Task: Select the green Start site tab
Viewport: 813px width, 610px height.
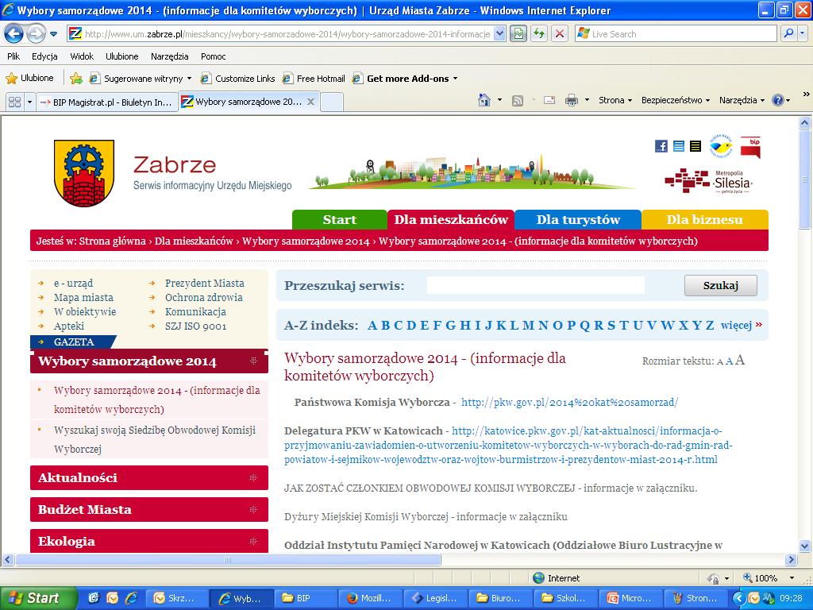Action: tap(340, 220)
